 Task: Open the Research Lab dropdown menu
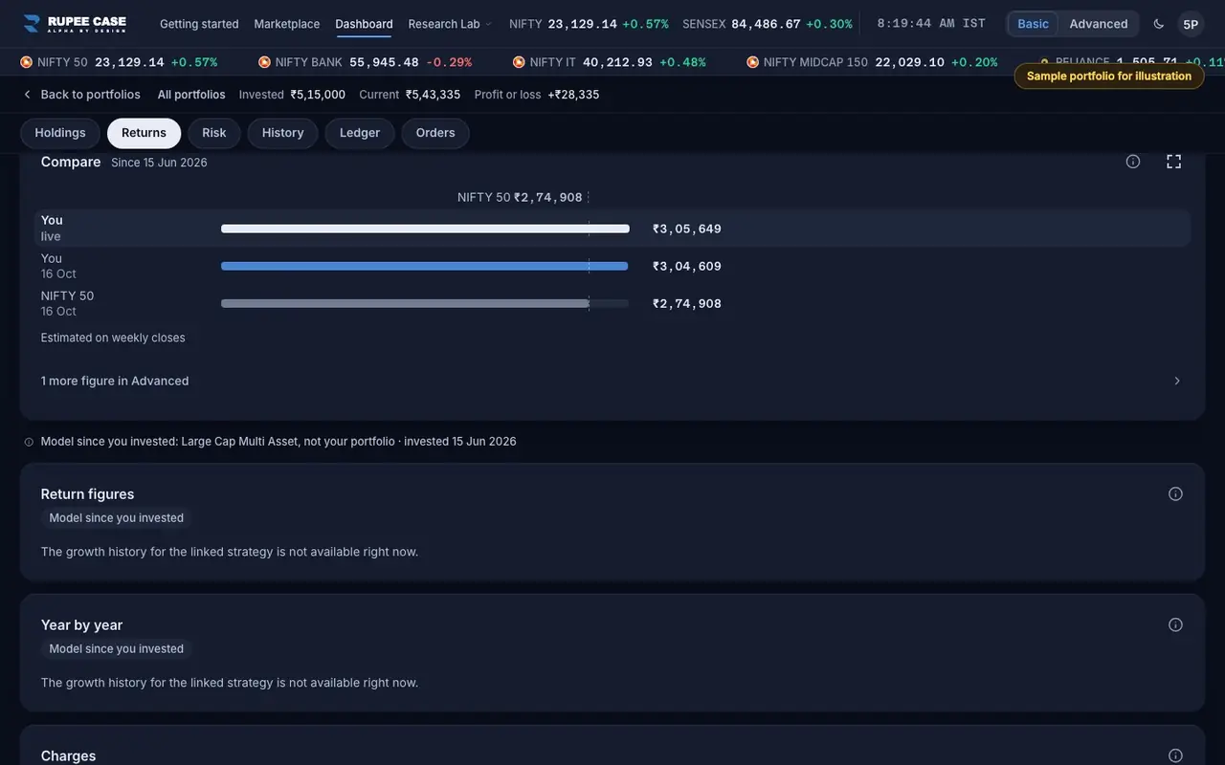pyautogui.click(x=450, y=24)
